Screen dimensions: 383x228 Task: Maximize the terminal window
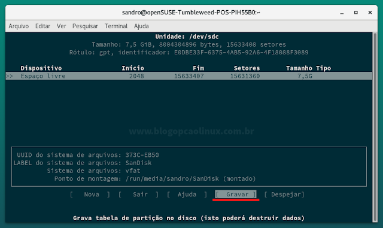click(x=356, y=13)
